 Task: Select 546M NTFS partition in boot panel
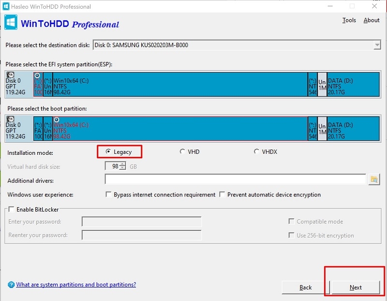pyautogui.click(x=313, y=129)
